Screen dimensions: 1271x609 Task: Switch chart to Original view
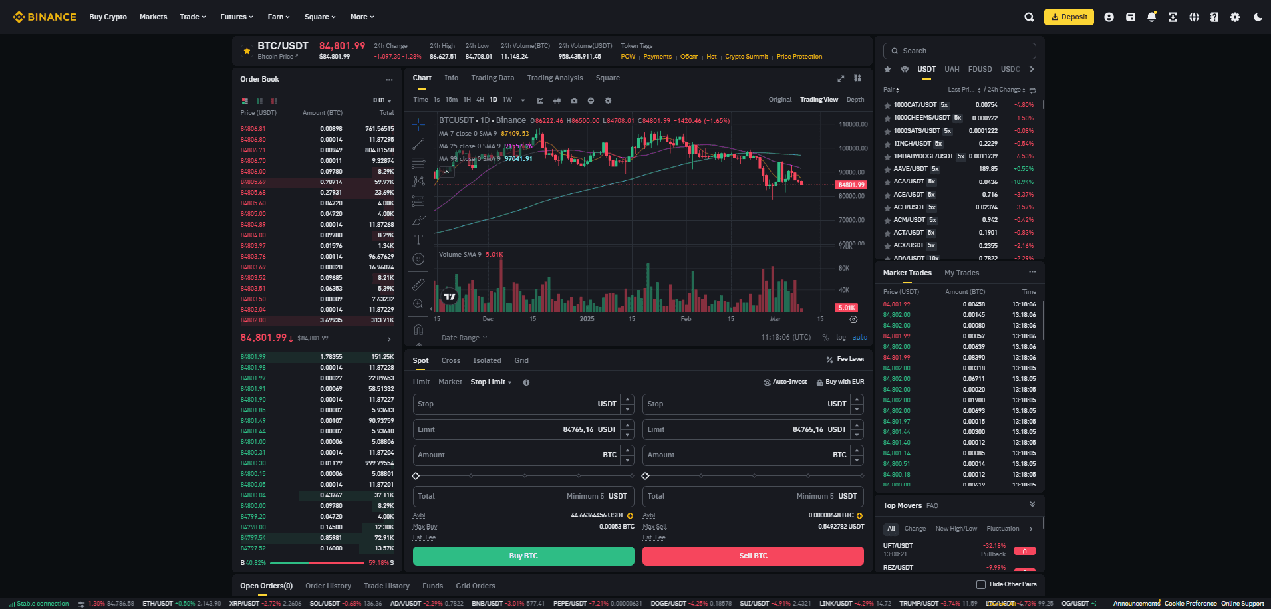tap(780, 100)
